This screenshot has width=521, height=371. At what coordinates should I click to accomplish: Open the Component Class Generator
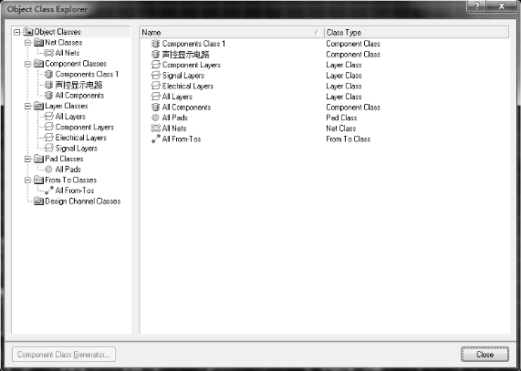point(64,355)
